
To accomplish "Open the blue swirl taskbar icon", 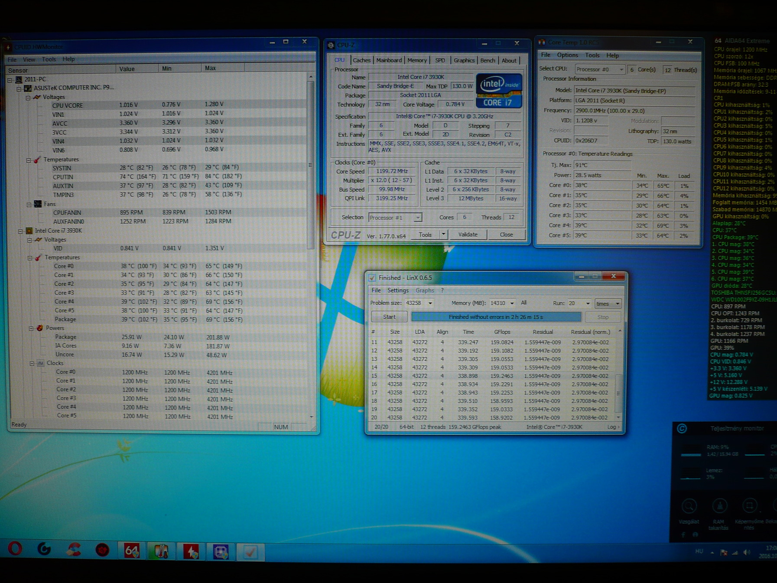I will tap(44, 549).
